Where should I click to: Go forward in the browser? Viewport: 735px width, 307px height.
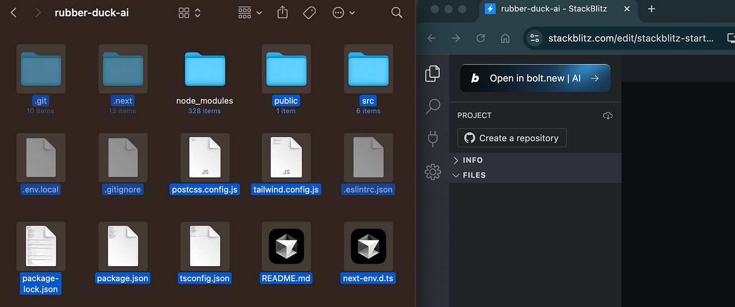[456, 38]
